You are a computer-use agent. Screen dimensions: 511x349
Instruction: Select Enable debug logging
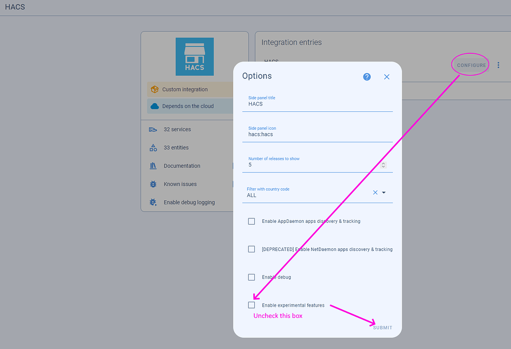[189, 202]
